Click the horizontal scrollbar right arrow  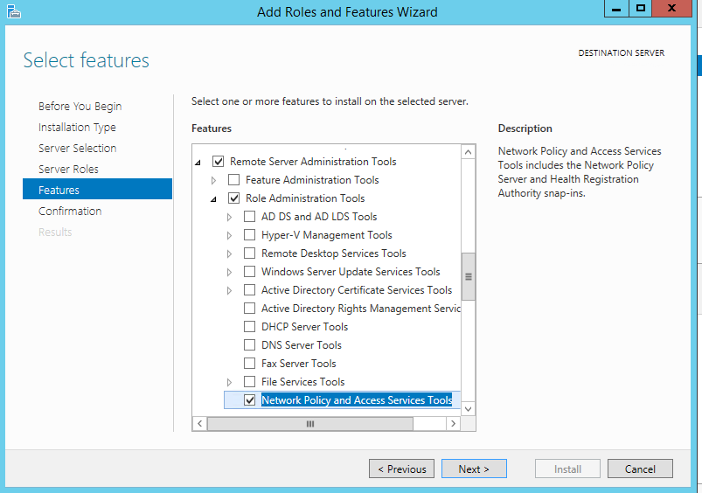[453, 423]
